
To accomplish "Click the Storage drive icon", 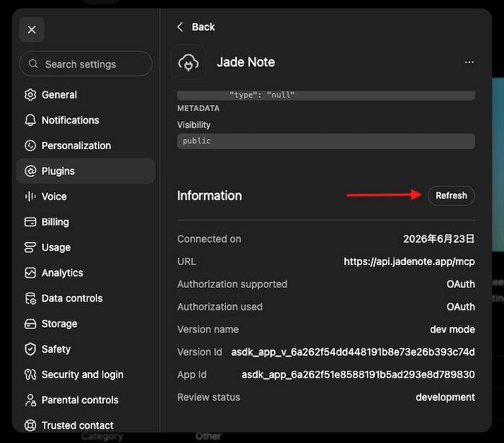I will (30, 323).
